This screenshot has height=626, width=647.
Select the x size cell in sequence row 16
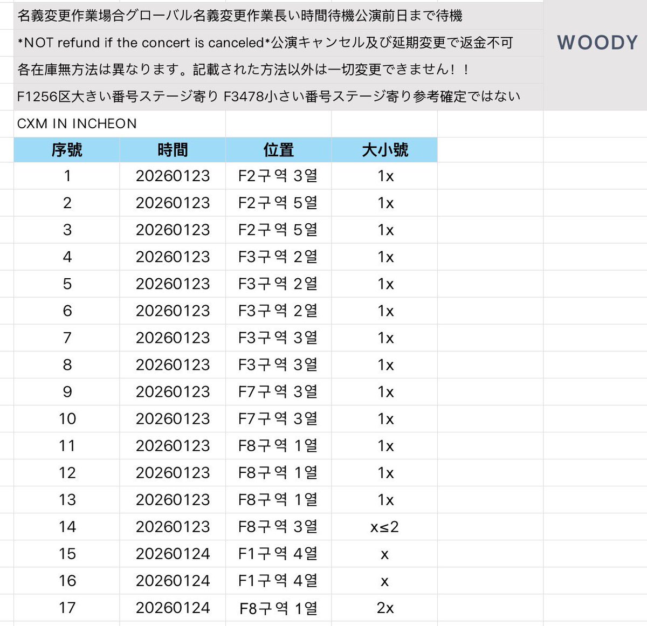click(384, 580)
